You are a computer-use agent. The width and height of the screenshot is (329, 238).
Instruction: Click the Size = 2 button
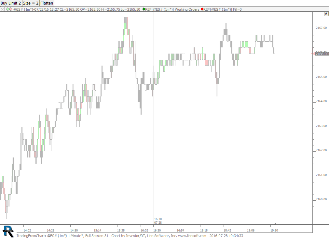tap(31, 3)
